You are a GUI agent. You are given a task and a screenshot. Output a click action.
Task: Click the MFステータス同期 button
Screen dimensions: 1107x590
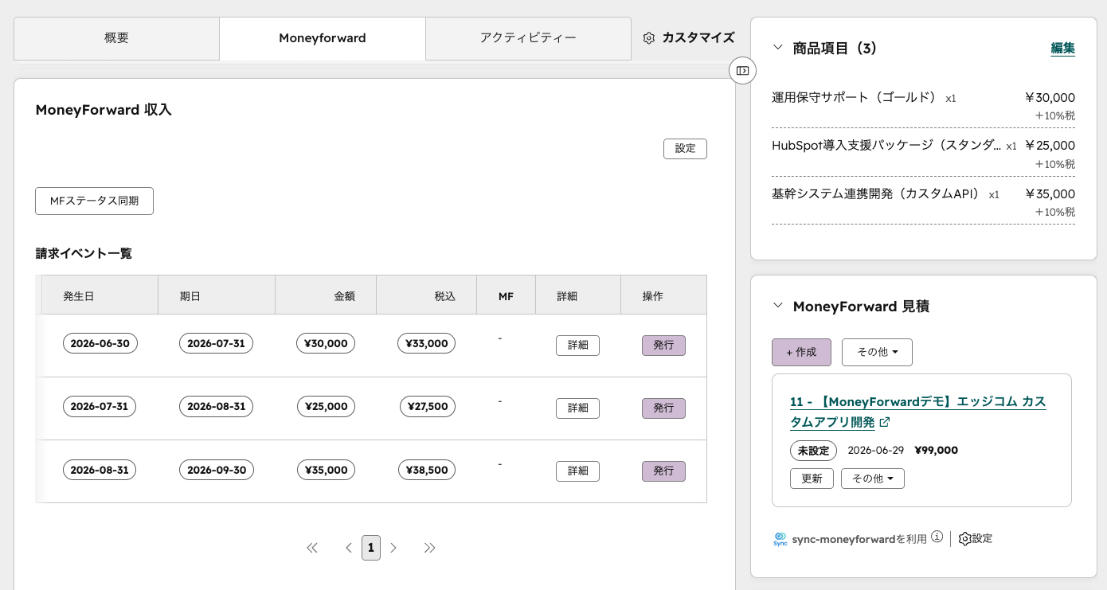click(94, 201)
